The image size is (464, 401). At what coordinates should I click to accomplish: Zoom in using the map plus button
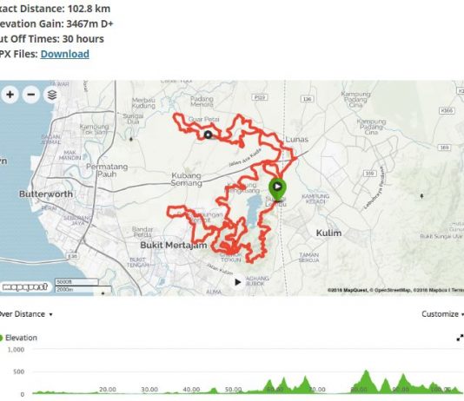point(10,95)
